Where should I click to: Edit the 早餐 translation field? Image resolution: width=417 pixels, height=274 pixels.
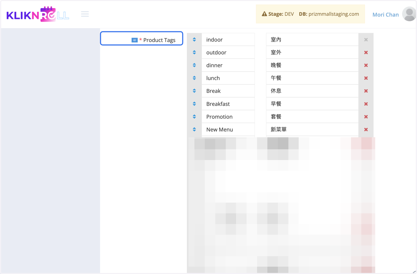312,104
